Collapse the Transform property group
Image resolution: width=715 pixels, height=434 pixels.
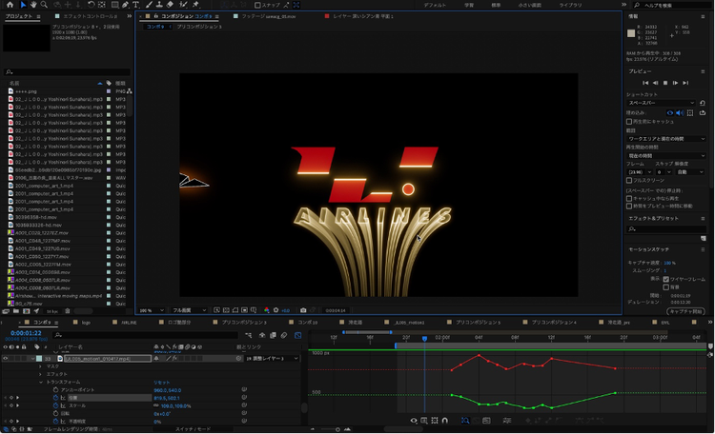pyautogui.click(x=40, y=383)
